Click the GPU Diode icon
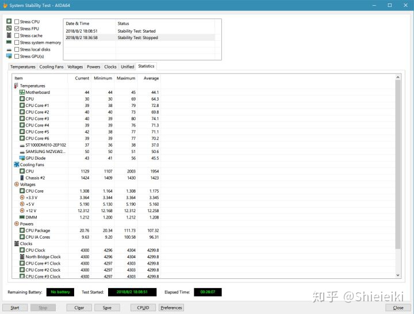Viewport: 414px width, 314px height. coord(22,158)
